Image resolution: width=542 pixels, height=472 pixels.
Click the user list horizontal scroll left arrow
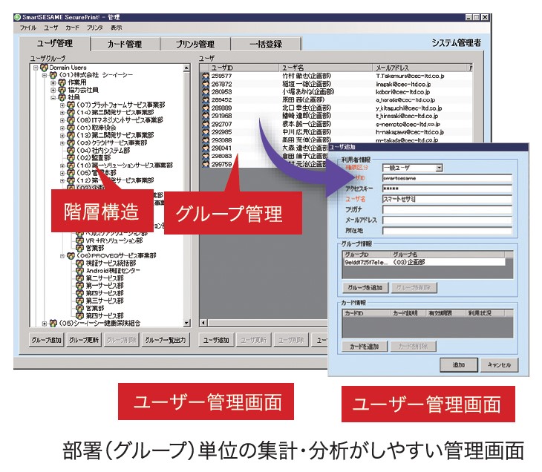203,323
